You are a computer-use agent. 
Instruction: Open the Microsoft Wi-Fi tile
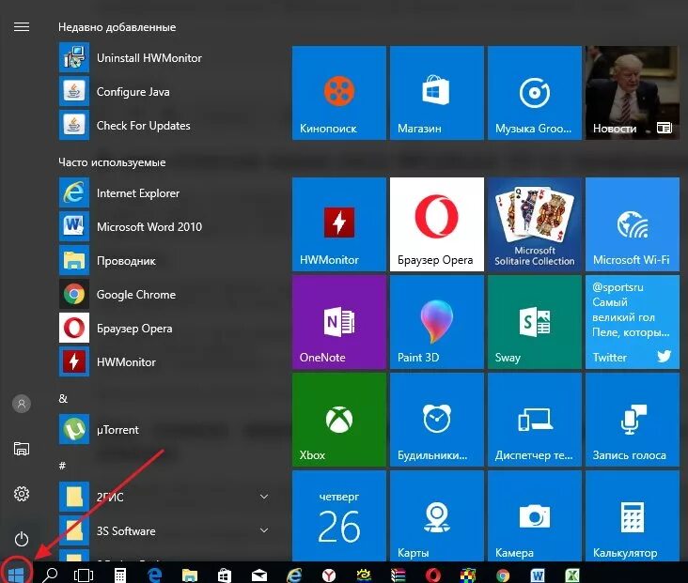(633, 224)
